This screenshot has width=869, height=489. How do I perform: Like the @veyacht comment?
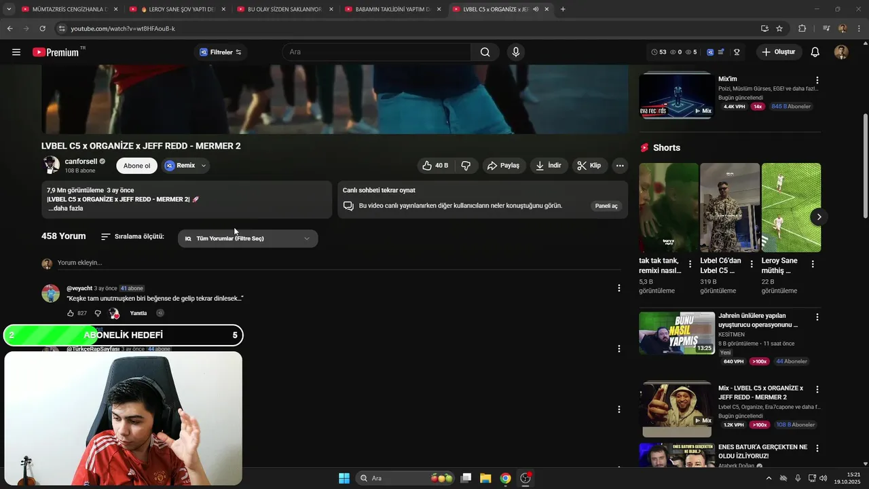[70, 313]
